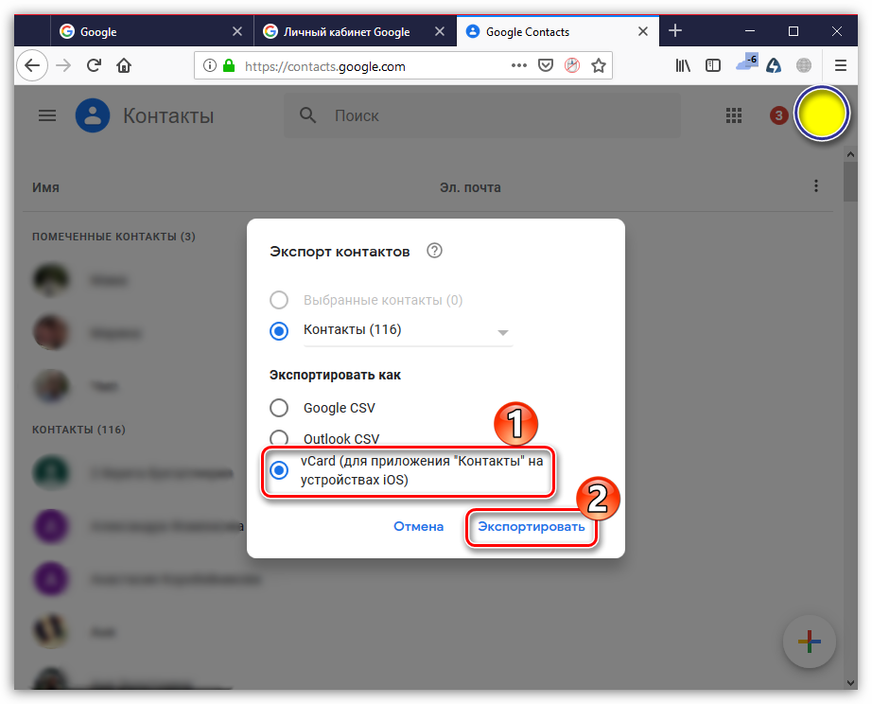Screen dimensions: 872x704
Task: Click the blue flame-shaped extension icon
Action: 774,65
